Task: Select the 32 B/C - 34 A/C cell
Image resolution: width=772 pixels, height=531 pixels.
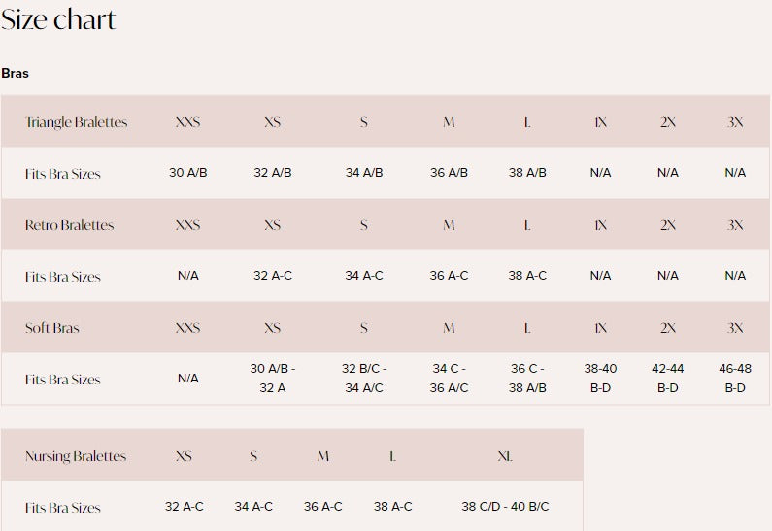Action: click(364, 379)
